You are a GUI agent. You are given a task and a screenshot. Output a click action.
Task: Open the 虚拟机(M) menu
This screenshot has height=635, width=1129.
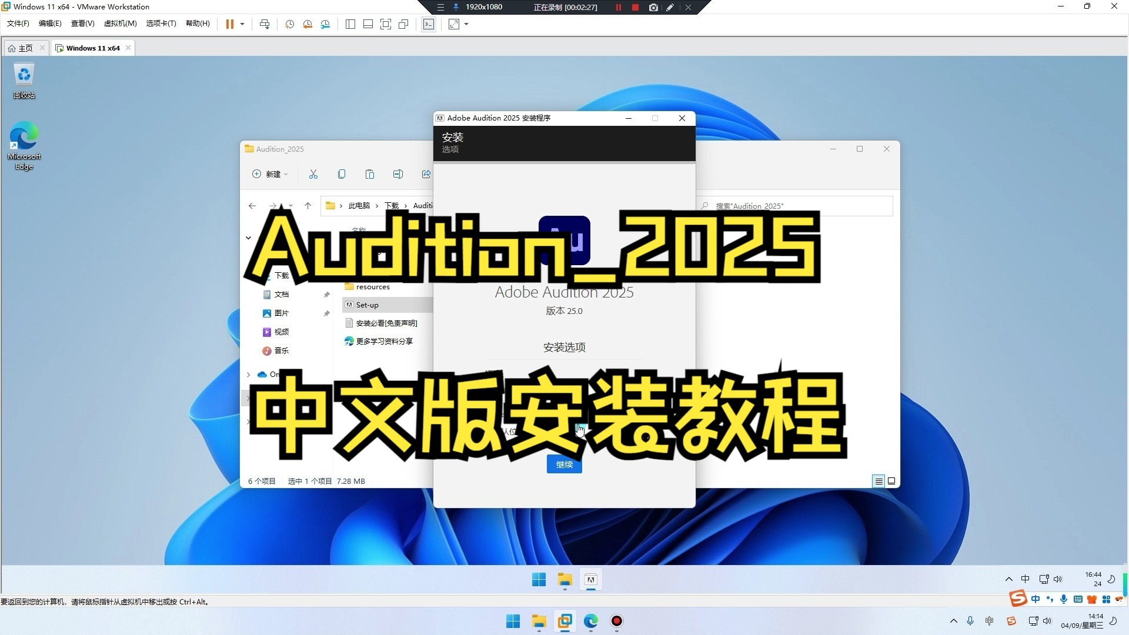(x=119, y=24)
